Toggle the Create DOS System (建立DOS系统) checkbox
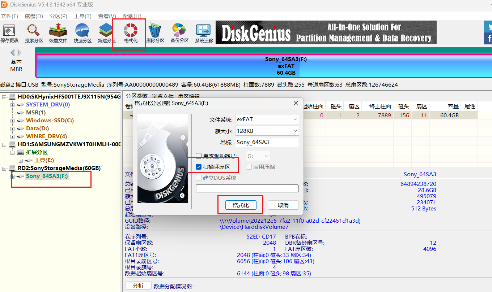492x292 pixels. coord(199,178)
